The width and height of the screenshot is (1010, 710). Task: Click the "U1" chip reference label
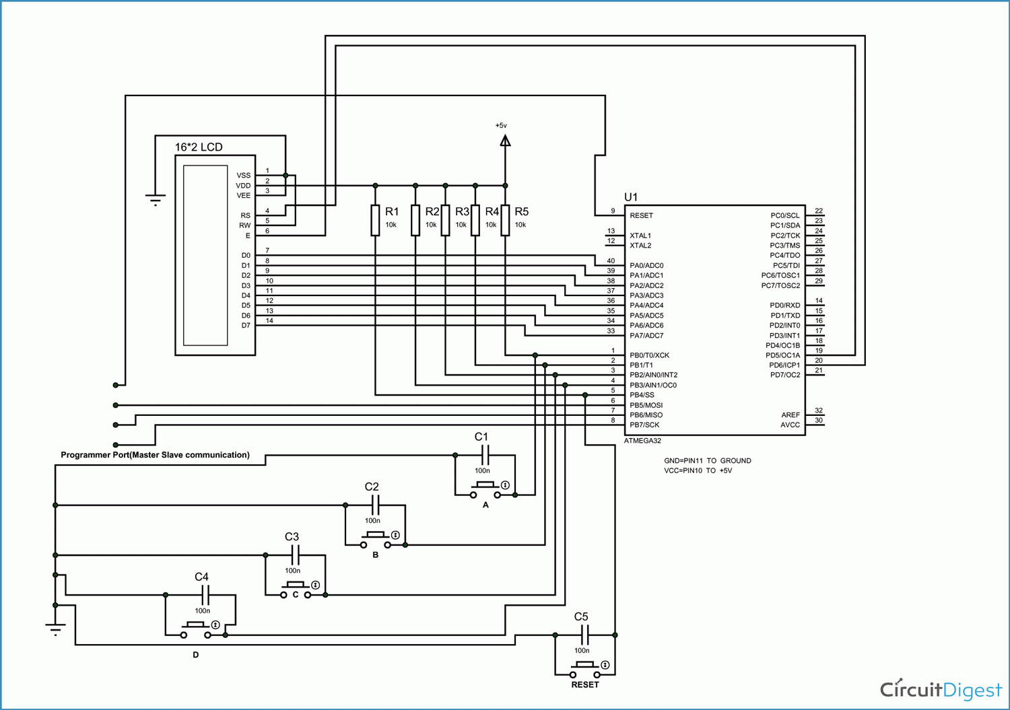[x=631, y=197]
